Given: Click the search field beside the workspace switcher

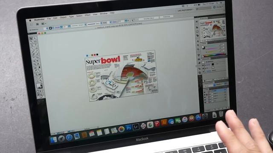Looking at the screenshot, I should (203, 8).
